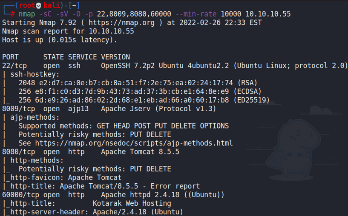The width and height of the screenshot is (348, 216).
Task: Click the 8080/tcp port entry
Action: [18, 151]
